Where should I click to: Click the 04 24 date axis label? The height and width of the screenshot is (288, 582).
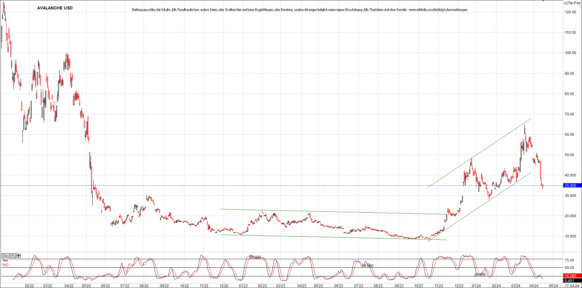[534, 286]
